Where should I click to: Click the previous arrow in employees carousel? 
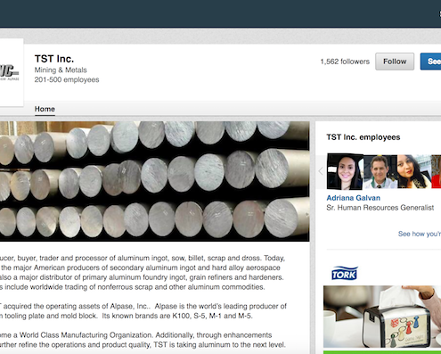[x=321, y=171]
